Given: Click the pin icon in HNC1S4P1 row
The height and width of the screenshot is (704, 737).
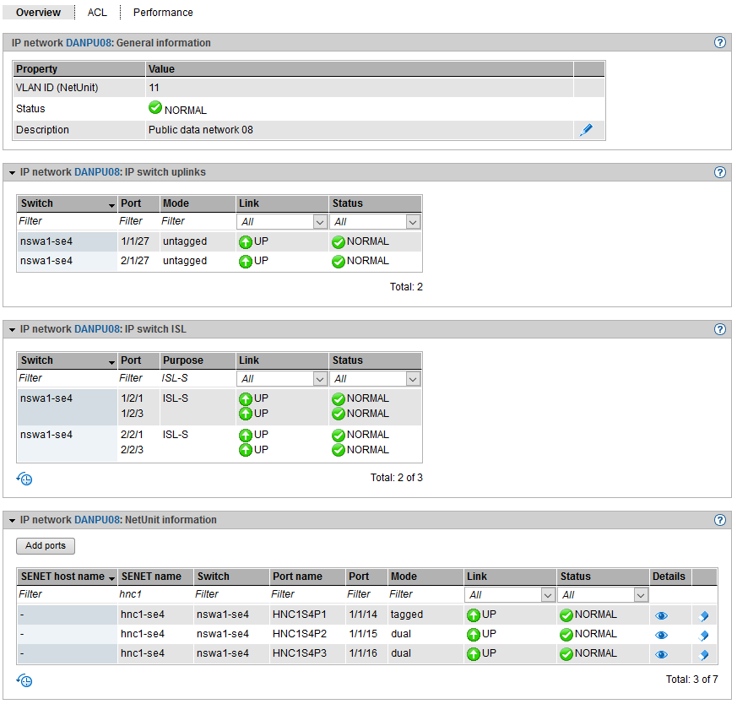Looking at the screenshot, I should coord(704,615).
